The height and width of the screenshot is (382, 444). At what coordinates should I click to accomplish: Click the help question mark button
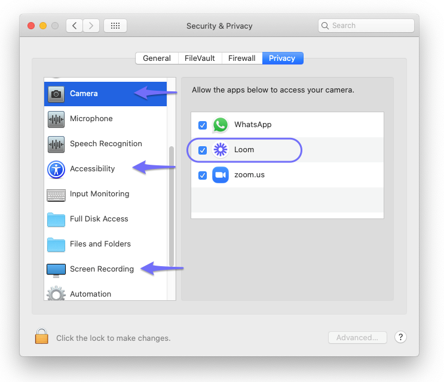[x=401, y=337]
